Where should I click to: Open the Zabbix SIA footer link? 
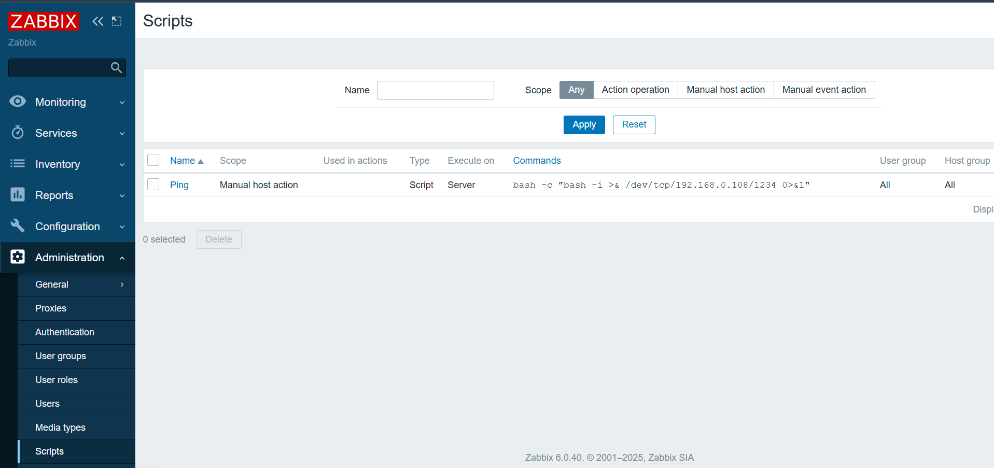tap(670, 458)
